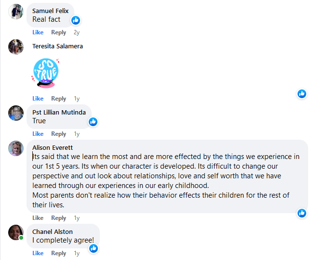Click Chanel Alston's avatar with online indicator
Image resolution: width=326 pixels, height=260 pixels.
[x=16, y=232]
